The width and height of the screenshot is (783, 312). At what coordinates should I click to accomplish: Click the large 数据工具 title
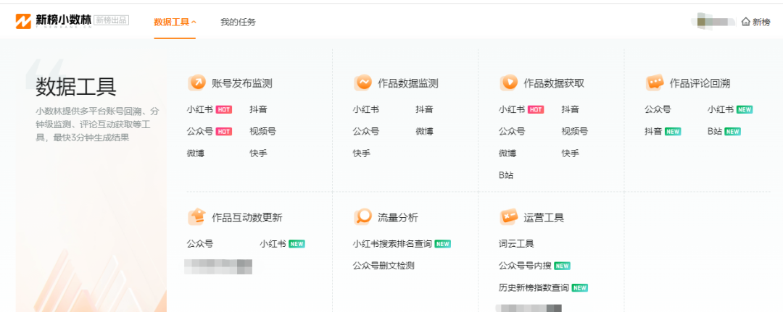coord(76,87)
